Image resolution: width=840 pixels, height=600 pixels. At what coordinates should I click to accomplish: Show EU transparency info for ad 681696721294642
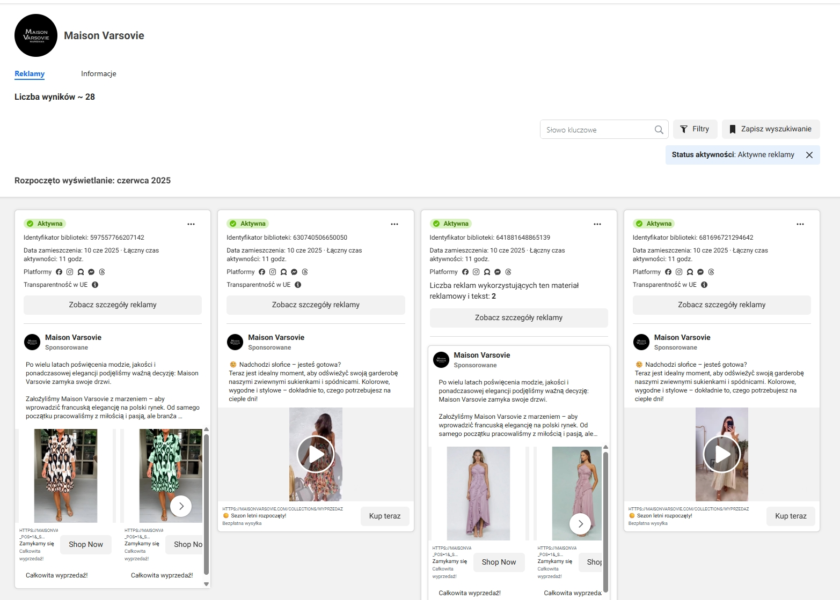(x=704, y=285)
